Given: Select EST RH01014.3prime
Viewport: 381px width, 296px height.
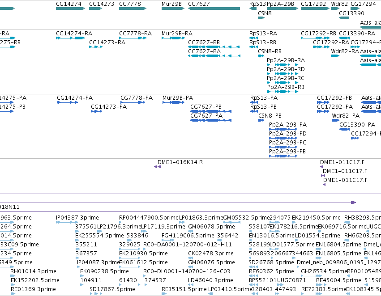Looking at the screenshot, I should [x=33, y=271].
